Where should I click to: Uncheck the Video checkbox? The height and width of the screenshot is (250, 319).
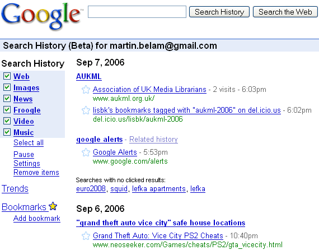tap(7, 121)
